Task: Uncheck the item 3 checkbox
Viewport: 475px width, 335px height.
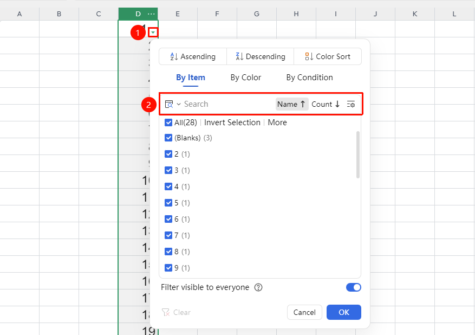Action: (x=168, y=170)
